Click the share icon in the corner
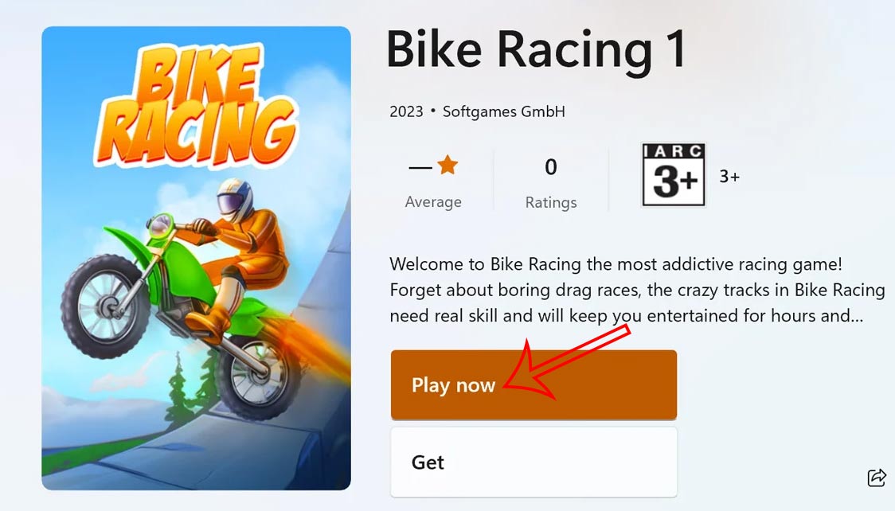The height and width of the screenshot is (511, 895). click(877, 478)
